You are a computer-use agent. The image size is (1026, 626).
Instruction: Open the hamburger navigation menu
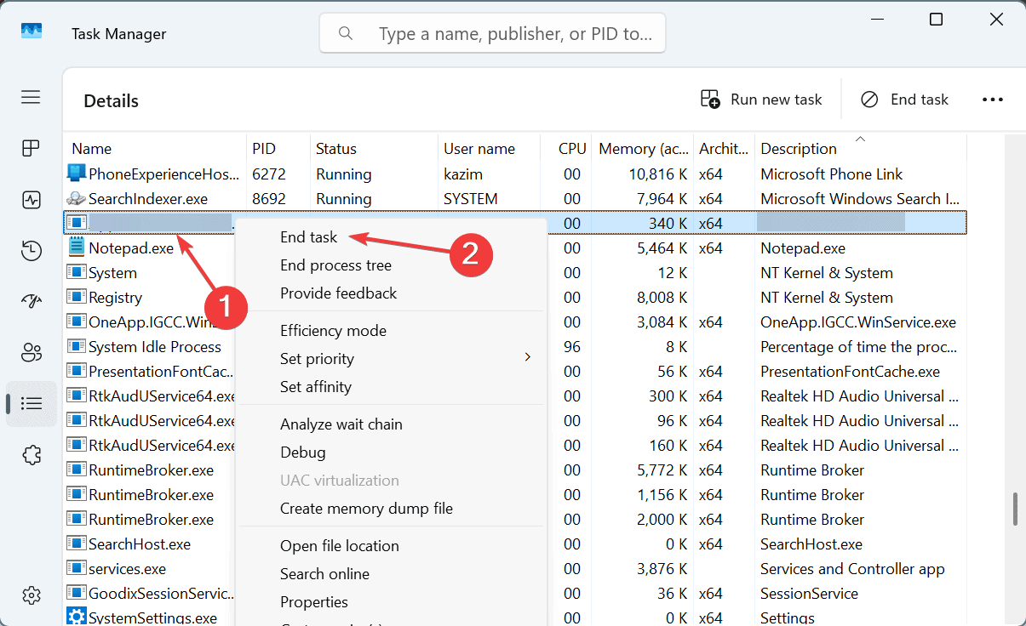pyautogui.click(x=32, y=97)
